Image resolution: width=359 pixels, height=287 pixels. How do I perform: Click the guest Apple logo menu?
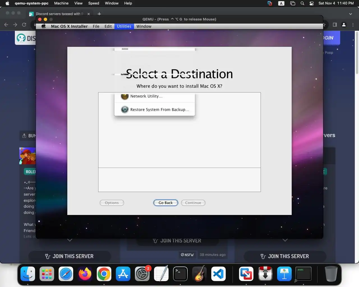[x=43, y=26]
